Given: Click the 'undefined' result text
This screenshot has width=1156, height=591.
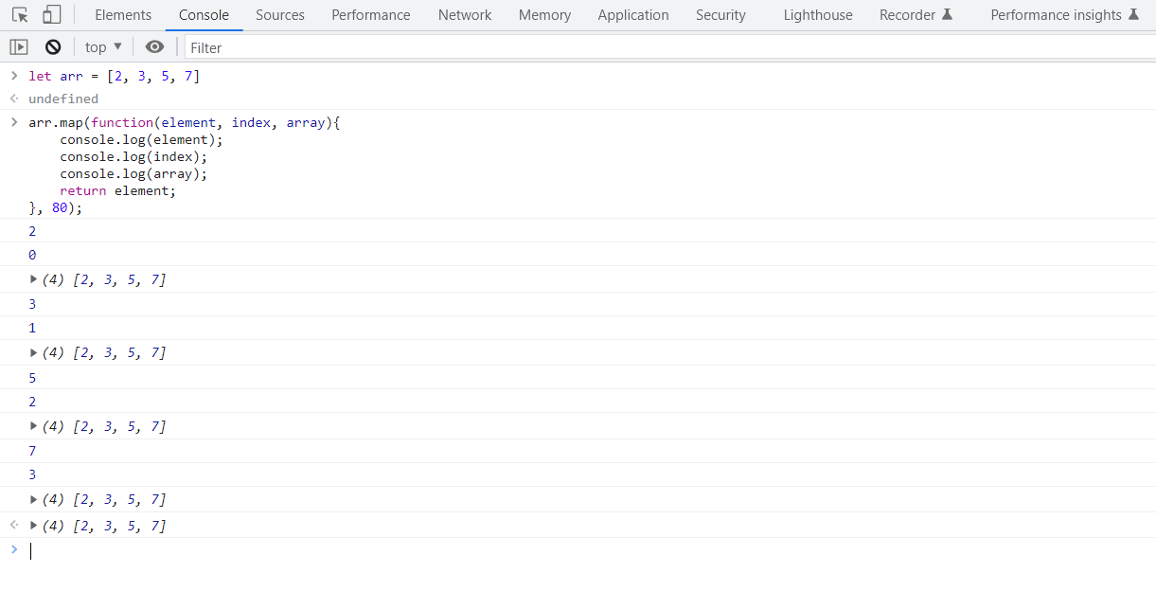Looking at the screenshot, I should pyautogui.click(x=63, y=98).
